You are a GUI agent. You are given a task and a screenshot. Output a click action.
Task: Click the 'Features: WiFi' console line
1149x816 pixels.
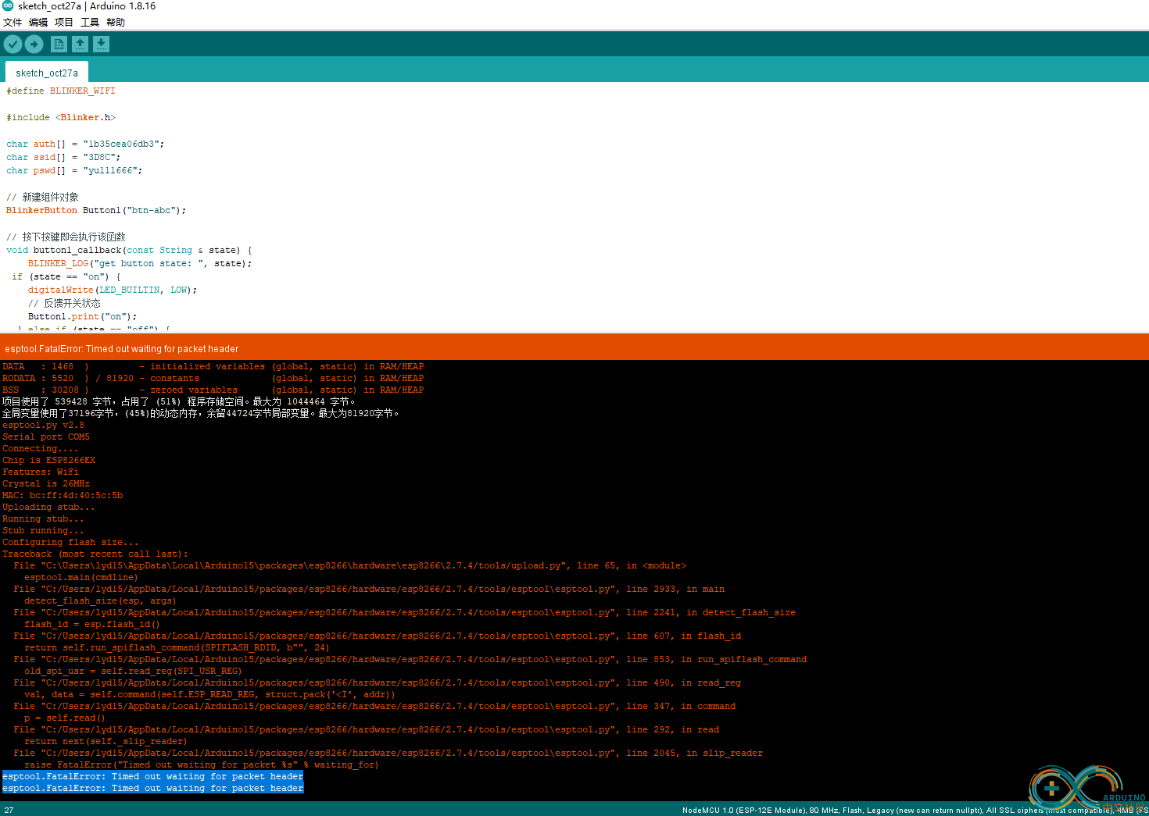(41, 472)
